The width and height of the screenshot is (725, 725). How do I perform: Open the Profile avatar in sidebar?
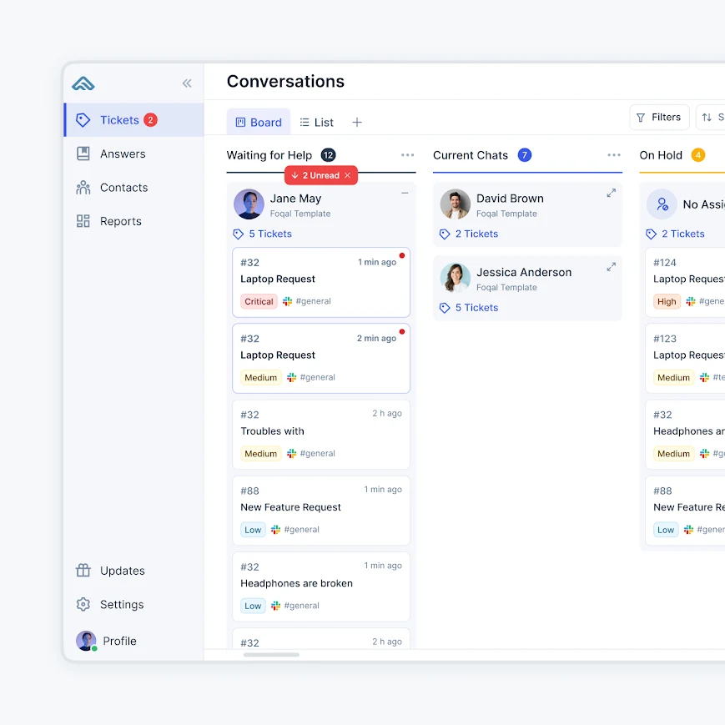(86, 641)
